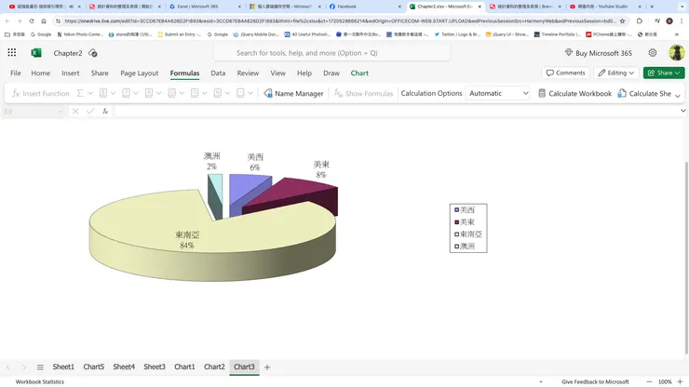The width and height of the screenshot is (689, 387).
Task: Expand the formula bar chevron
Action: click(x=682, y=111)
